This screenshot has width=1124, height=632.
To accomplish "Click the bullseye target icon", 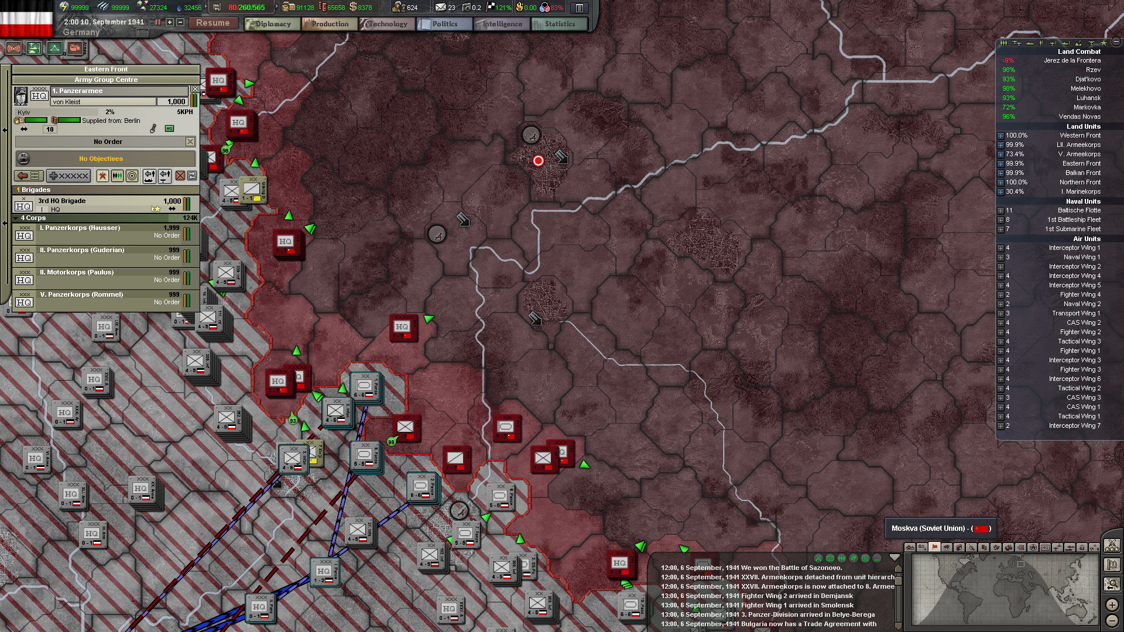I will [x=132, y=176].
